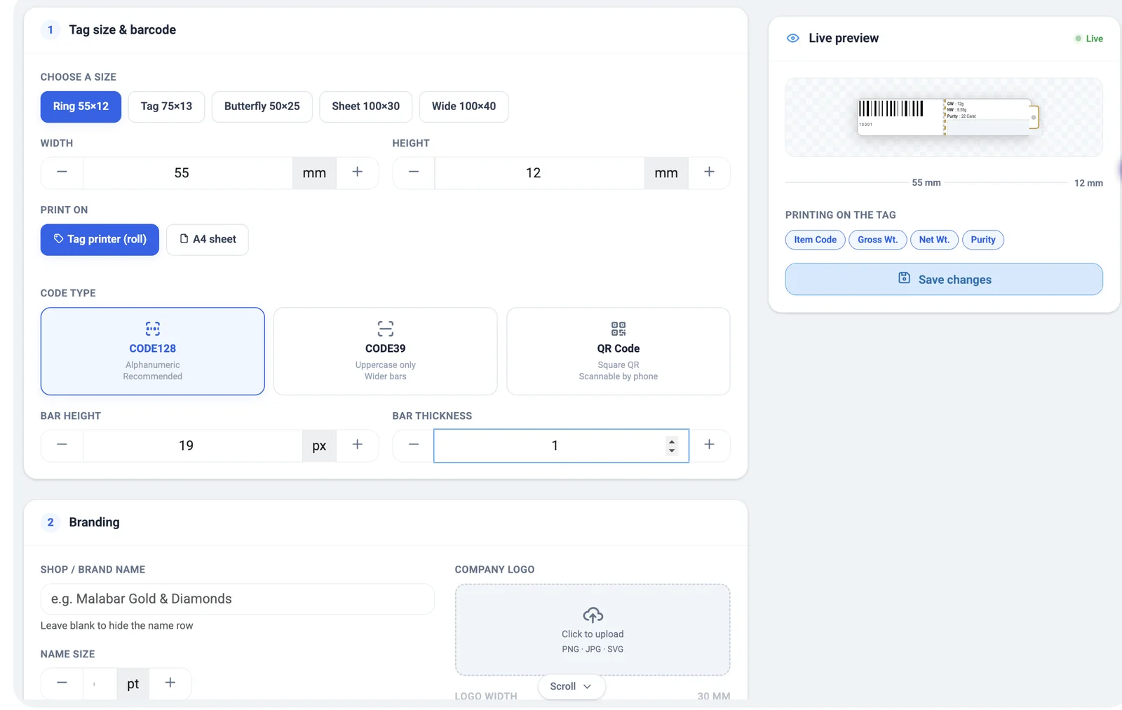Click the Shop / Brand Name text field
Image resolution: width=1122 pixels, height=710 pixels.
coord(238,599)
